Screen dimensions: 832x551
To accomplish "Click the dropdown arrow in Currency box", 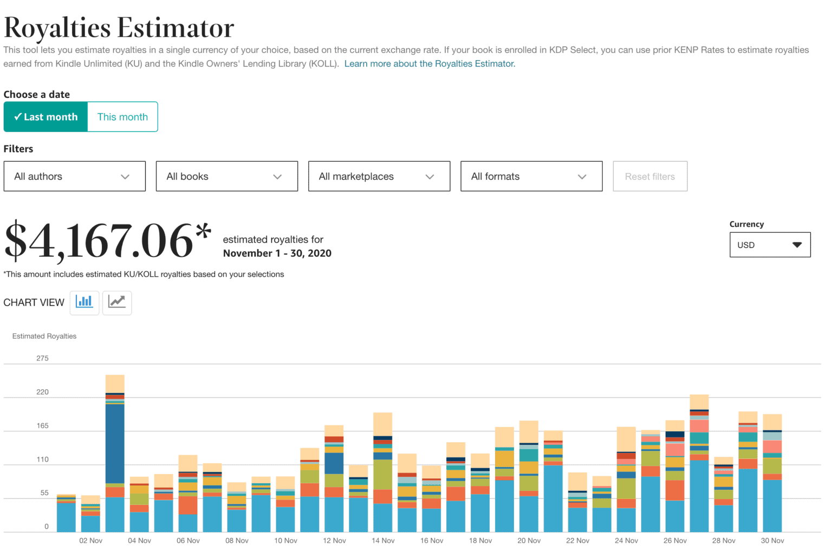I will [797, 245].
